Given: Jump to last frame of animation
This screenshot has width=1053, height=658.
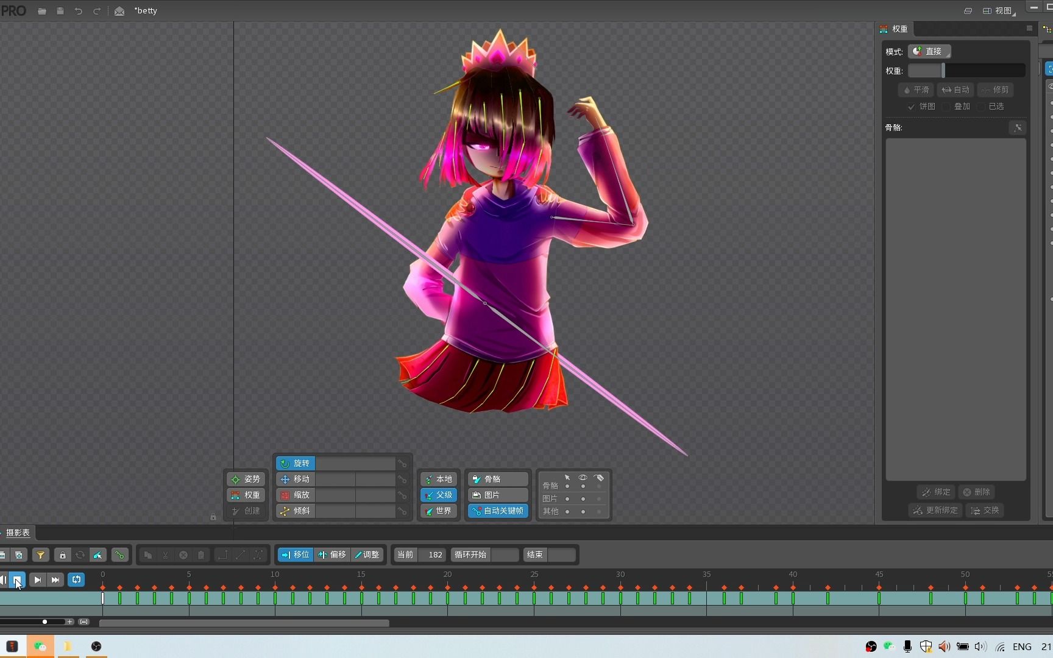Looking at the screenshot, I should (x=55, y=579).
